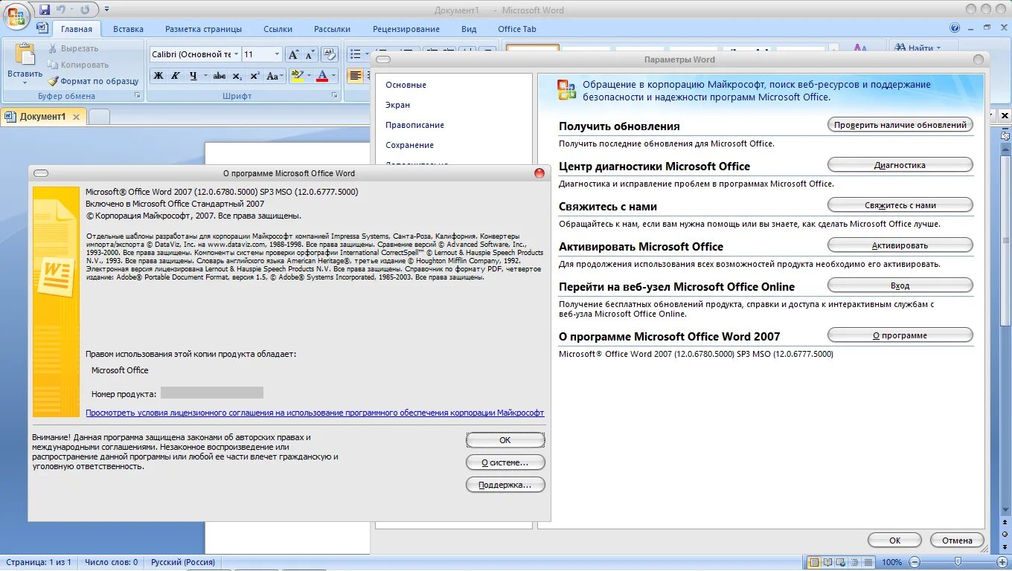Toggle Italic (К) formatting
The width and height of the screenshot is (1012, 571).
(x=176, y=76)
